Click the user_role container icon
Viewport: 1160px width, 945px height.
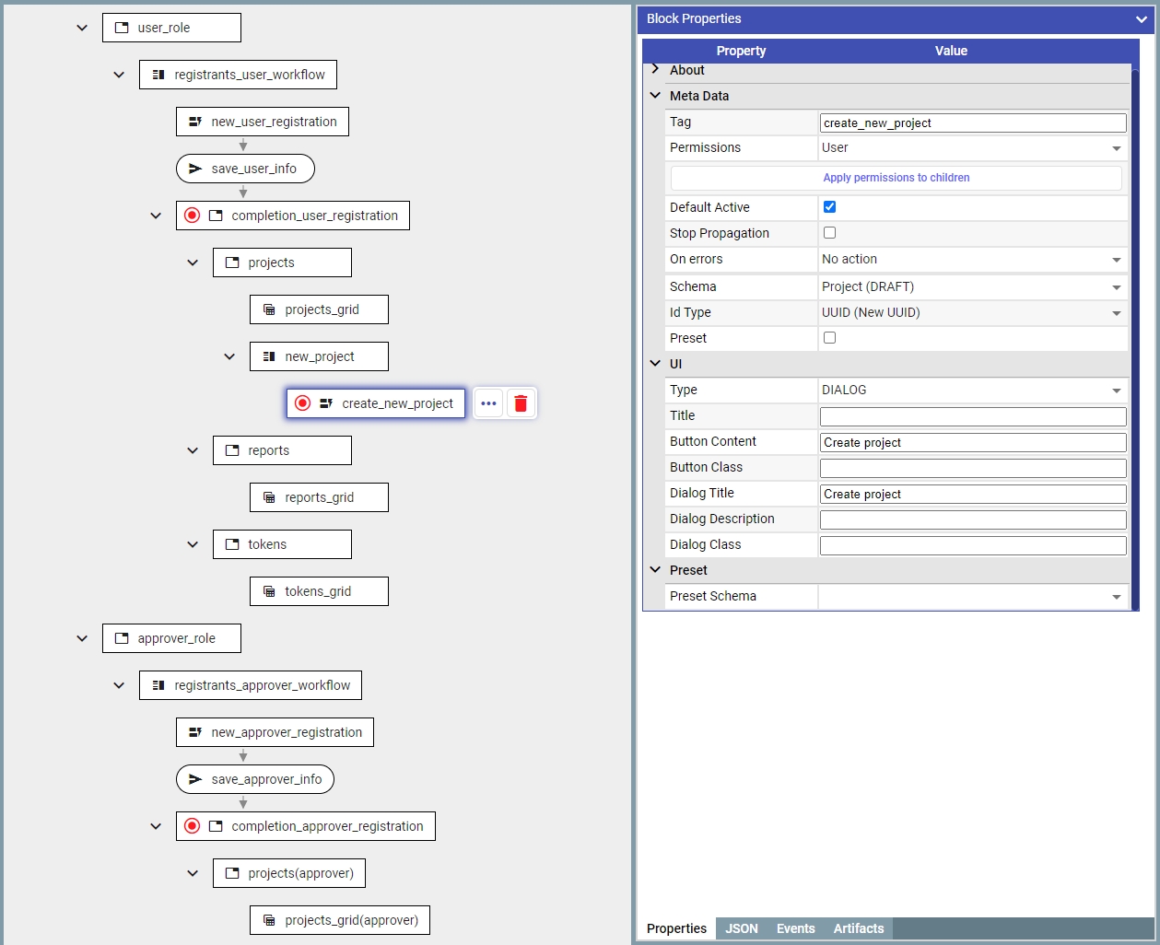click(x=122, y=28)
